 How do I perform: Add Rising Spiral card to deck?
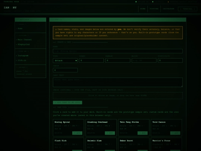pos(77,133)
